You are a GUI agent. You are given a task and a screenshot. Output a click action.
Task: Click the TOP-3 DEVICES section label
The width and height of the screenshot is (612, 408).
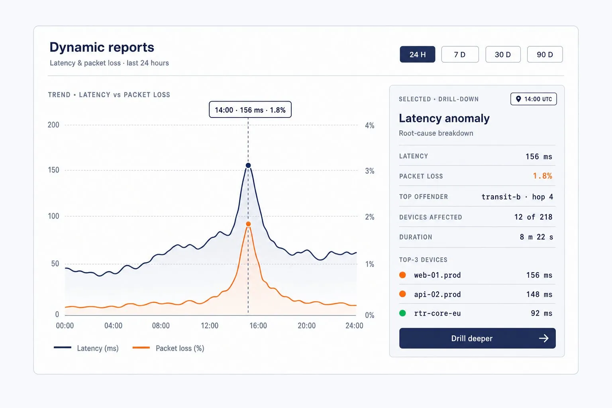tap(423, 260)
